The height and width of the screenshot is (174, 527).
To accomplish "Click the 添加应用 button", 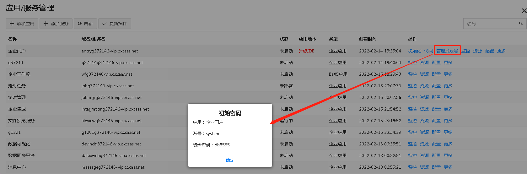I will (x=22, y=24).
